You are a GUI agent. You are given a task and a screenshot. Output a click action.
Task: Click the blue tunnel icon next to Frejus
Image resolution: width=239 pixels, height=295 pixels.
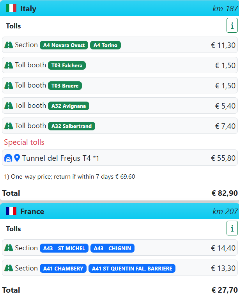point(8,158)
